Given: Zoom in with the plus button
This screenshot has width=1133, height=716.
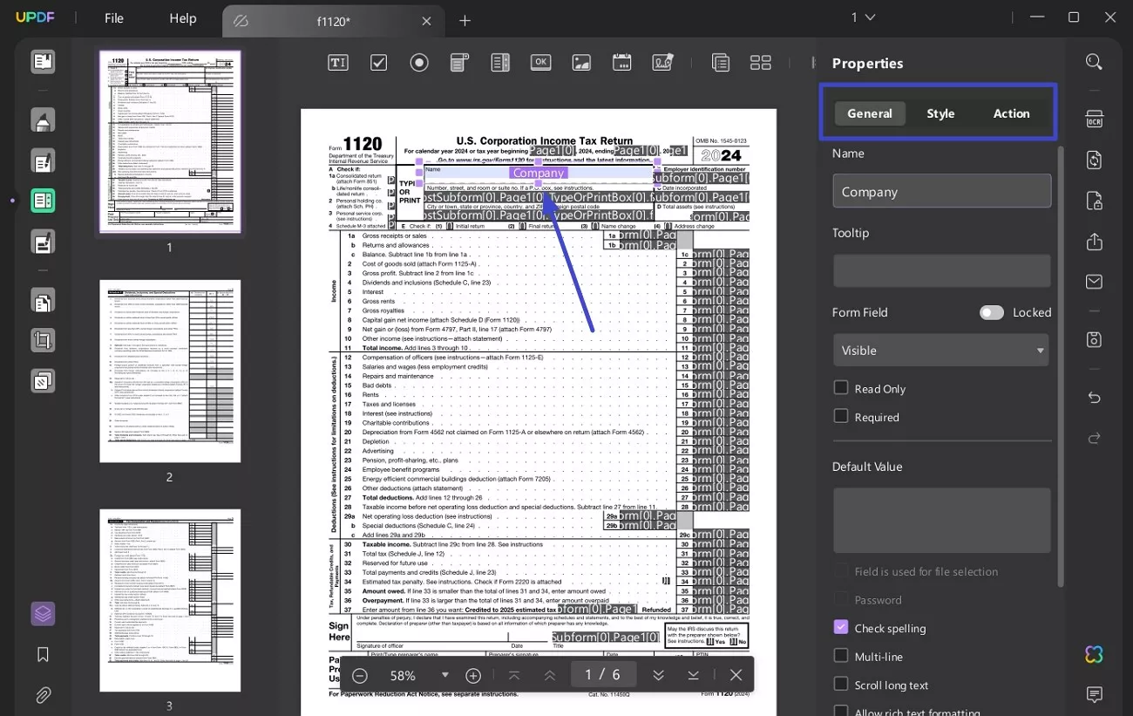Looking at the screenshot, I should tap(473, 675).
